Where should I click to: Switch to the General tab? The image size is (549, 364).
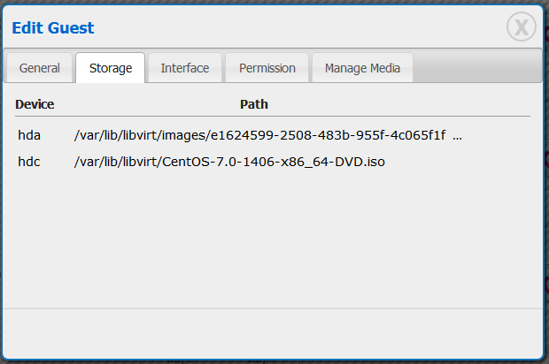tap(40, 68)
